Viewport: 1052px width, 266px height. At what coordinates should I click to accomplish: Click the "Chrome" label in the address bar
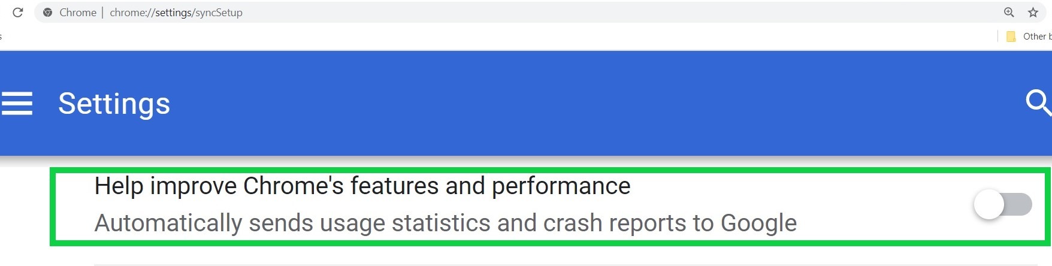pos(78,13)
